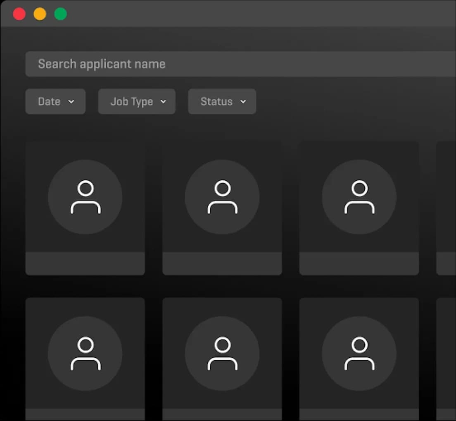This screenshot has height=421, width=456.
Task: Maximize the window using the green button
Action: point(60,14)
